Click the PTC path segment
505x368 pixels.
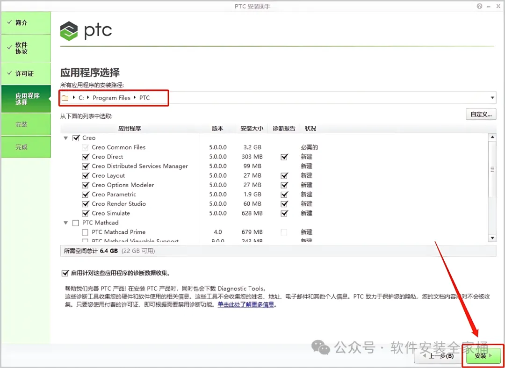144,98
